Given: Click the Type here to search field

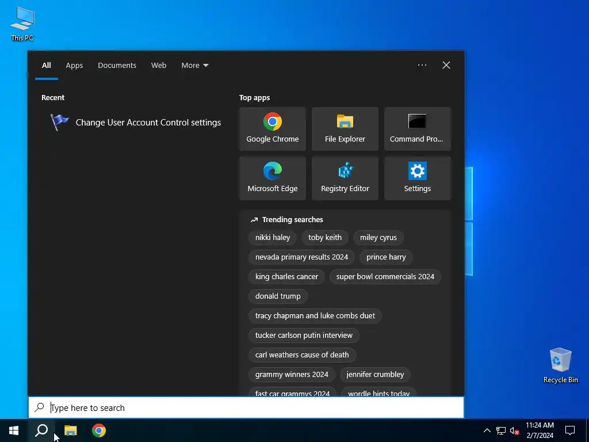Looking at the screenshot, I should [246, 407].
